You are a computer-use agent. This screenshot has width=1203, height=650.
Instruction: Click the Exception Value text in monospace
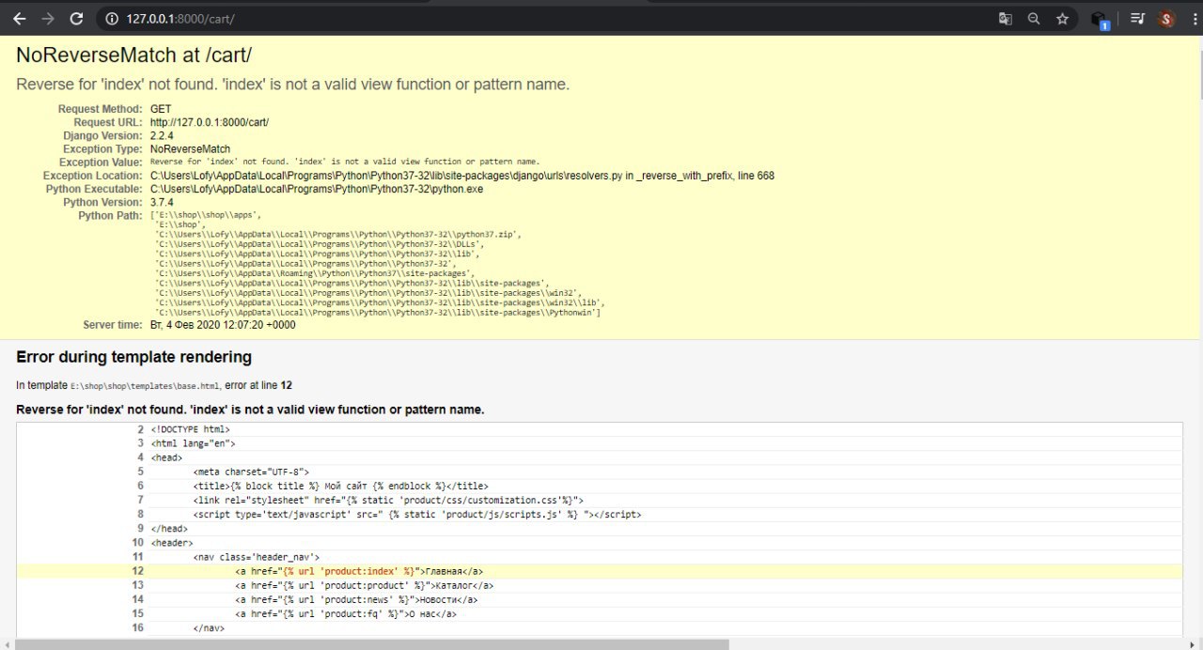point(345,162)
